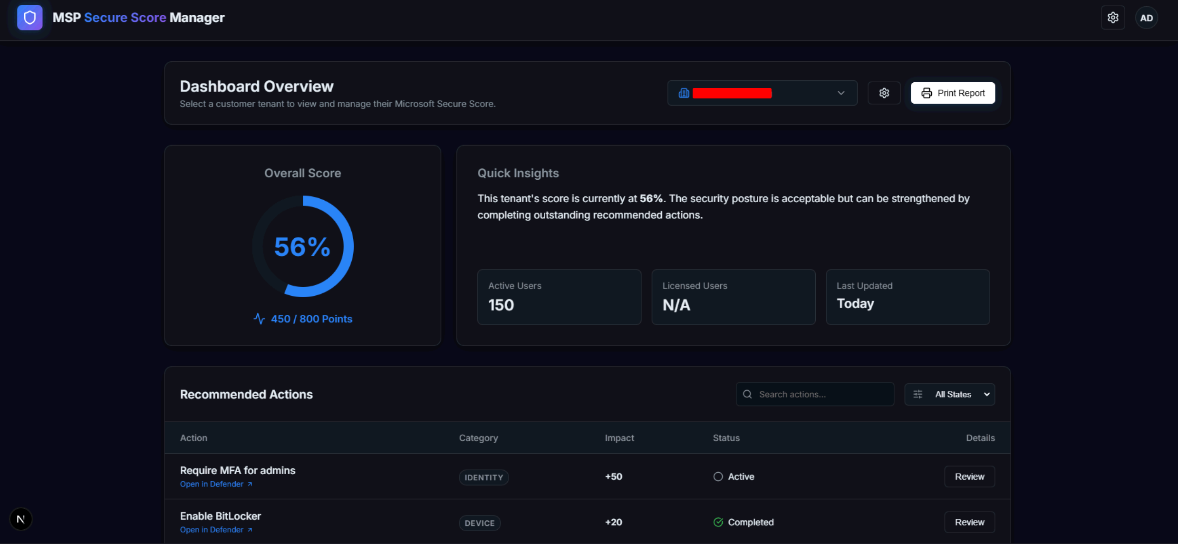Image resolution: width=1178 pixels, height=544 pixels.
Task: Click the Impact column header
Action: pyautogui.click(x=619, y=438)
